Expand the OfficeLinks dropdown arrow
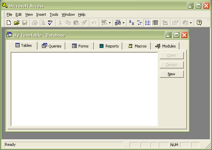This screenshot has width=212, height=150. [110, 23]
